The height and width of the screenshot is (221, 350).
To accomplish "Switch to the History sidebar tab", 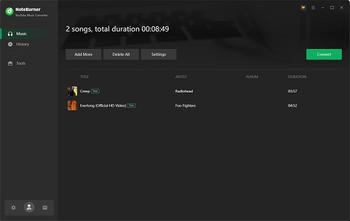I will click(29, 44).
